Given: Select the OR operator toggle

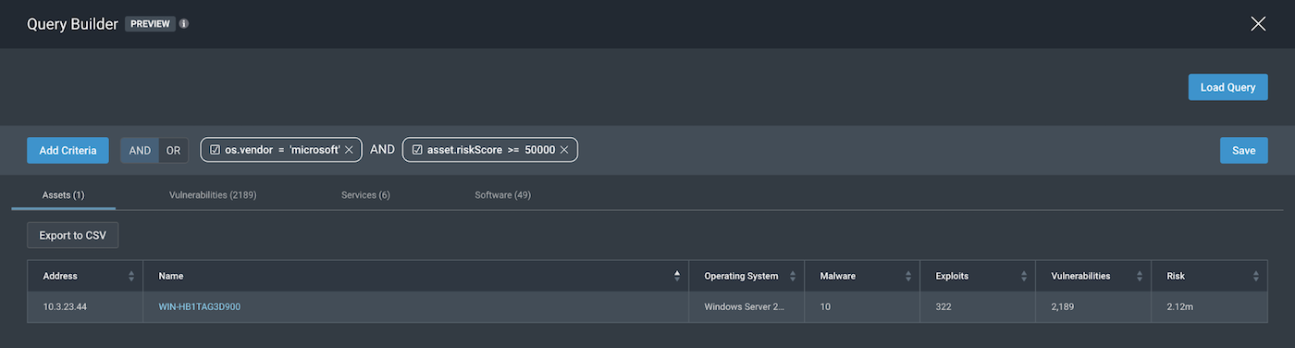Looking at the screenshot, I should [x=173, y=150].
